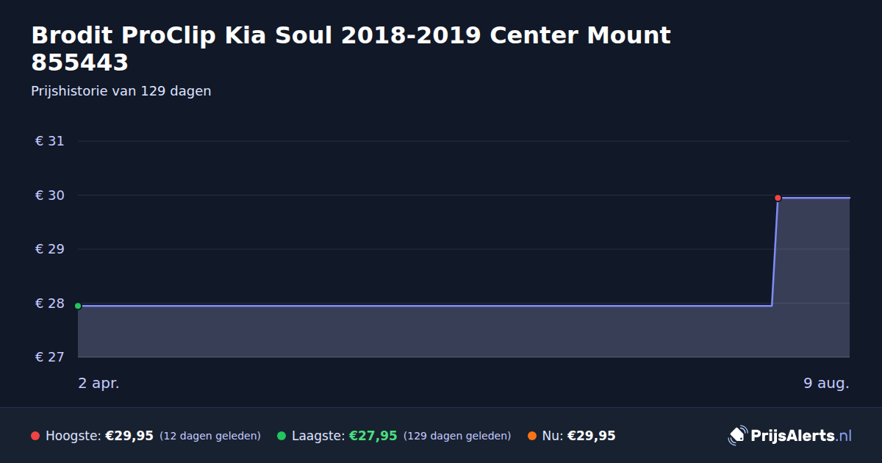
Task: Click the green lowest-price dot on the chart
Action: (x=78, y=306)
